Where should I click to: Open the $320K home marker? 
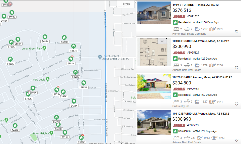click(x=75, y=72)
